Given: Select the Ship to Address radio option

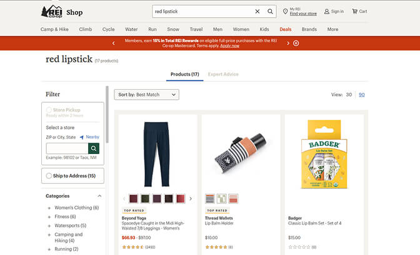Looking at the screenshot, I should point(49,176).
